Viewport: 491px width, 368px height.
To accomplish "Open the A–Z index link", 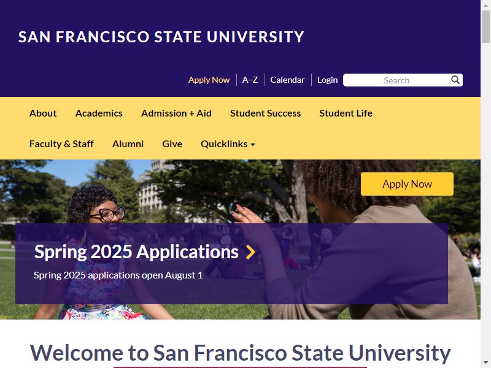I will pos(250,80).
